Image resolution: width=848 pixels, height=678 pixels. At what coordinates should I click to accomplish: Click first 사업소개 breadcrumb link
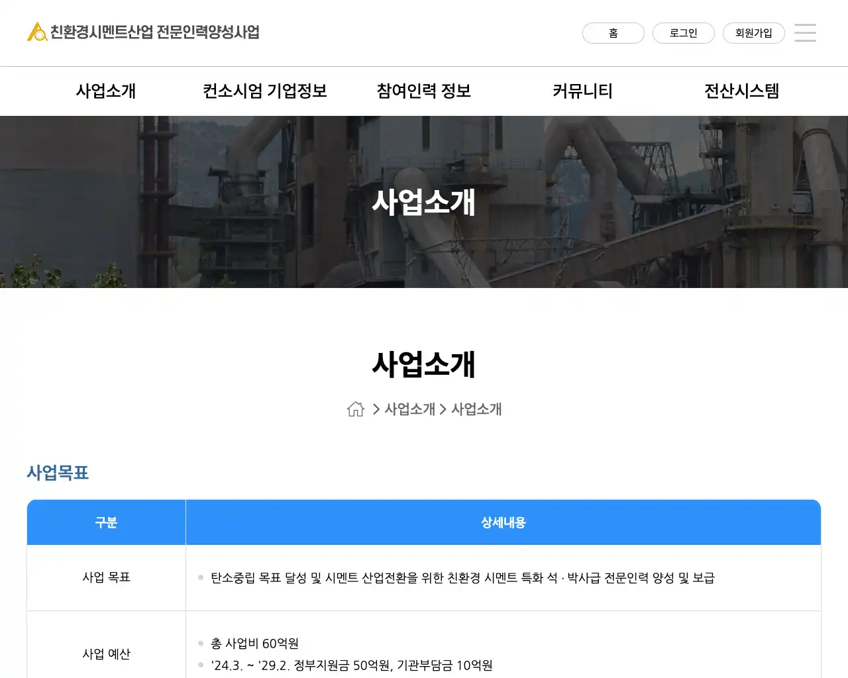click(x=409, y=409)
